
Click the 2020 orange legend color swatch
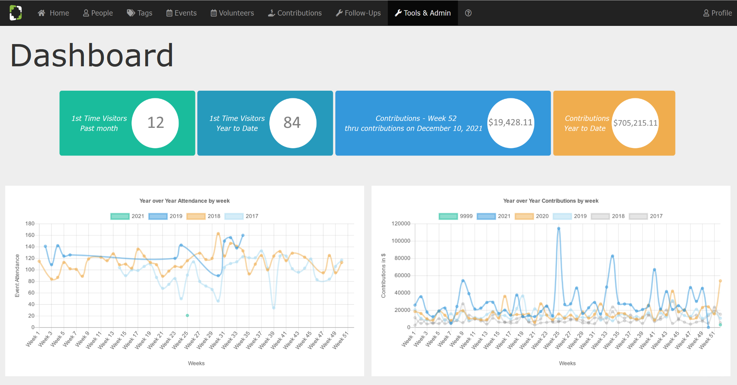[x=524, y=216]
